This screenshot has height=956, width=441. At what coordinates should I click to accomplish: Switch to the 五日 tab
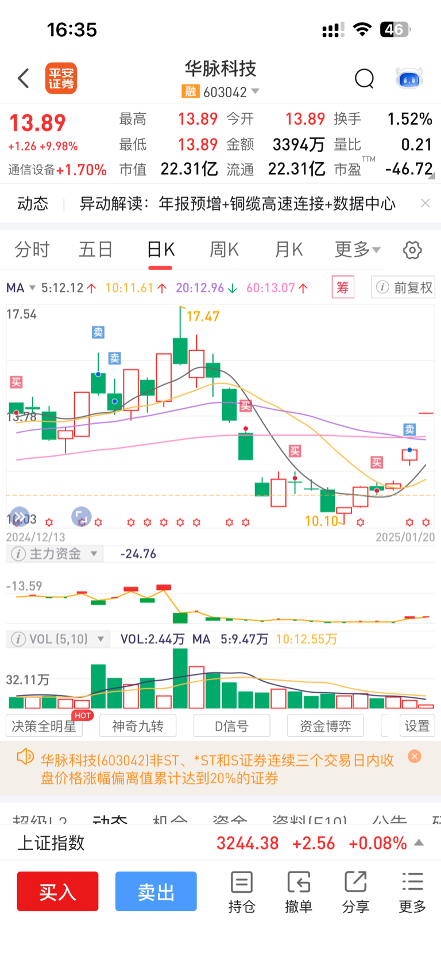coord(96,249)
